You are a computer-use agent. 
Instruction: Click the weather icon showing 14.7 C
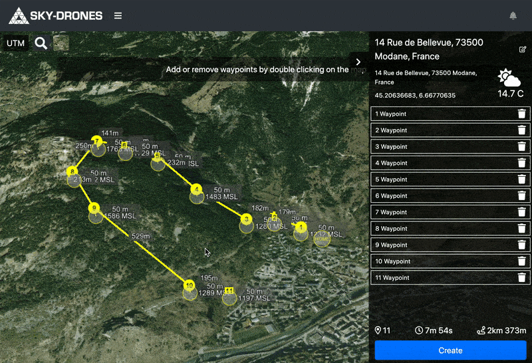point(509,78)
